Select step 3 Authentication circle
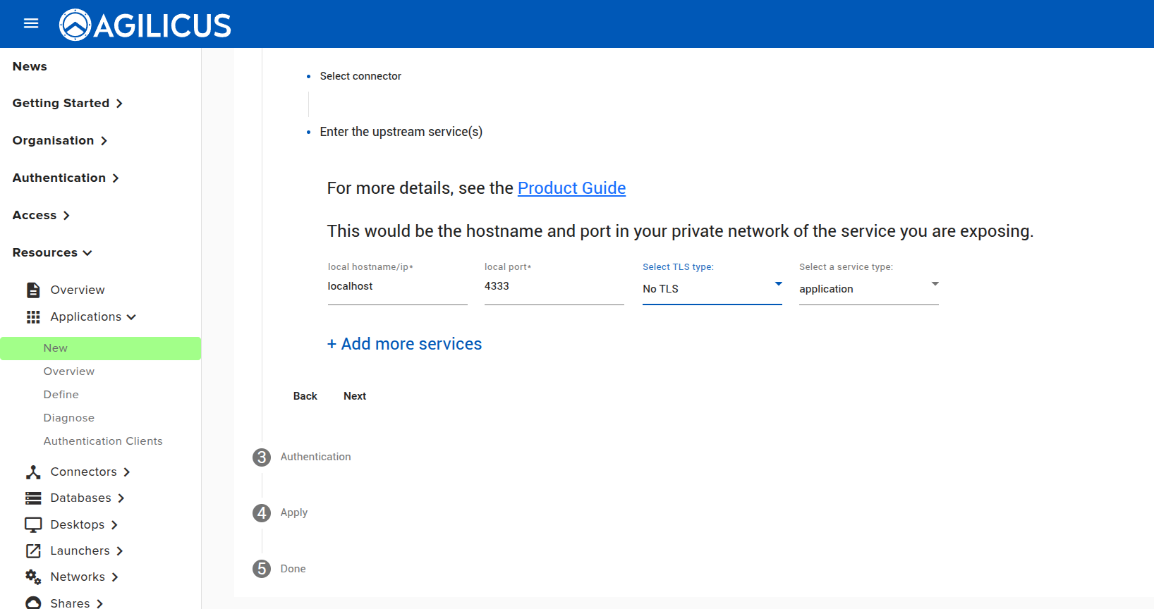 pos(262,457)
